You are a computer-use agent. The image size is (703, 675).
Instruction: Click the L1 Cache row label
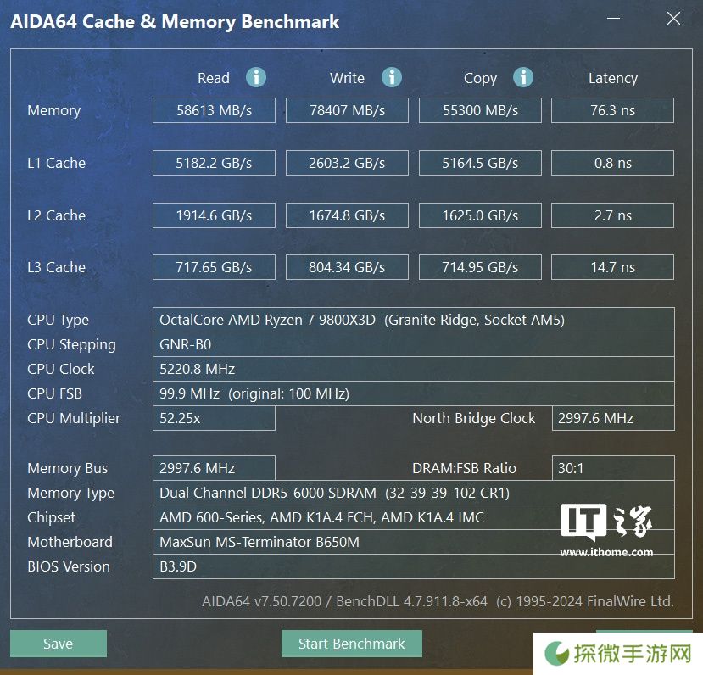click(56, 163)
